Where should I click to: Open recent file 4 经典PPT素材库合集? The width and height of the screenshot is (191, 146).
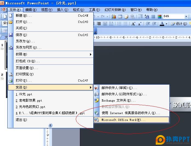[50, 113]
